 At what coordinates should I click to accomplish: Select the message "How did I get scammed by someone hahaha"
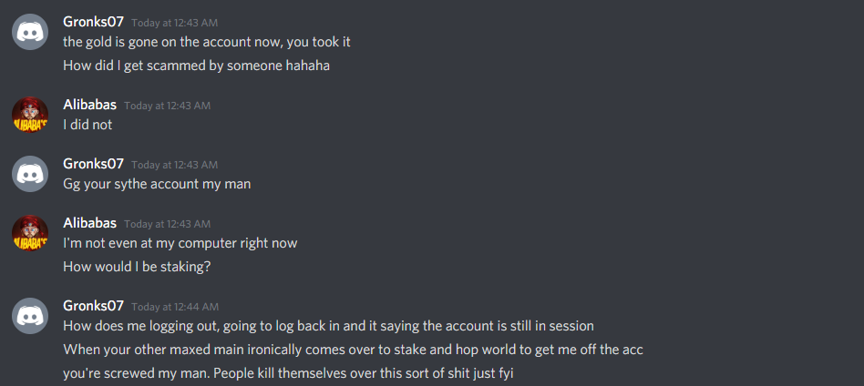(196, 66)
